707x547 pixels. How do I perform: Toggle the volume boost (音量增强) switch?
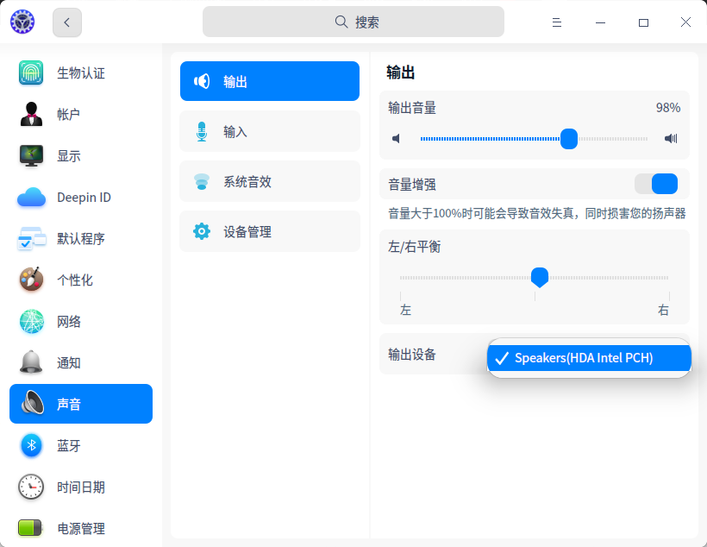tap(656, 184)
